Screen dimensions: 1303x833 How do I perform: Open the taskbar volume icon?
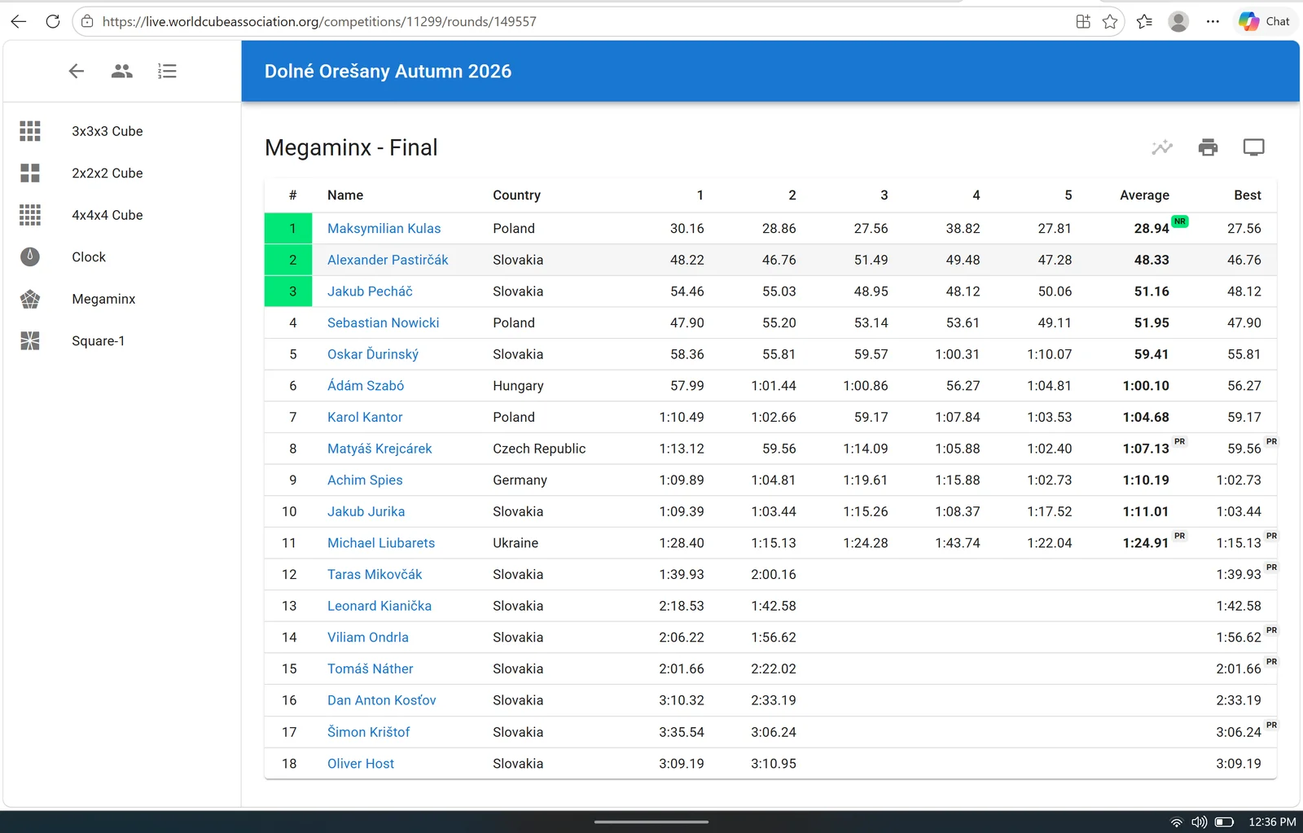[1199, 822]
